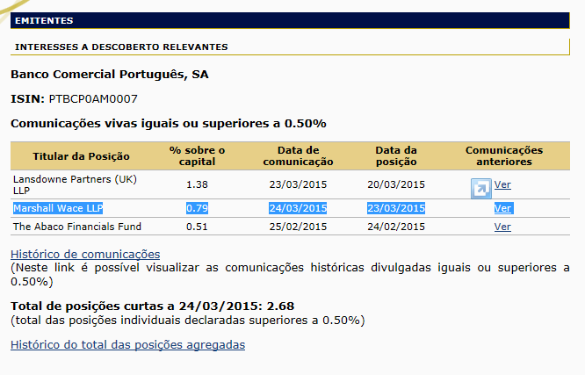Image resolution: width=585 pixels, height=375 pixels.
Task: Click the % sobre o capital column header
Action: coord(198,155)
